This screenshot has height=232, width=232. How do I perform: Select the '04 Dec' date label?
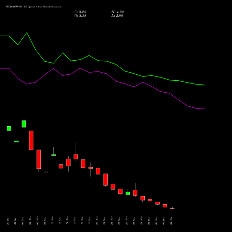[171, 221]
